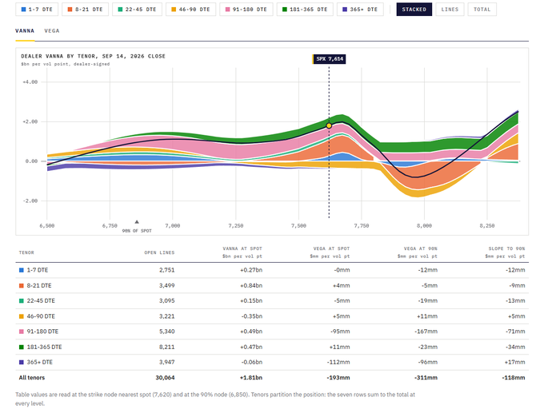Select the 181-365 DTE row label
The width and height of the screenshot is (544, 413).
(45, 347)
